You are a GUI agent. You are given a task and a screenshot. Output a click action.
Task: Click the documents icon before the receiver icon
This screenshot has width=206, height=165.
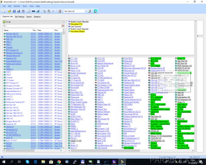29,11
